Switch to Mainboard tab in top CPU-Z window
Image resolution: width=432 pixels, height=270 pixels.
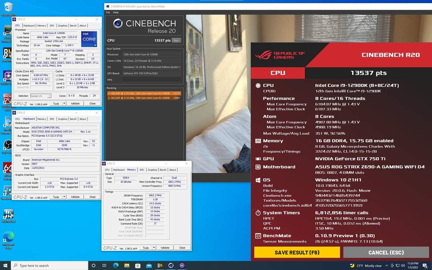29,26
